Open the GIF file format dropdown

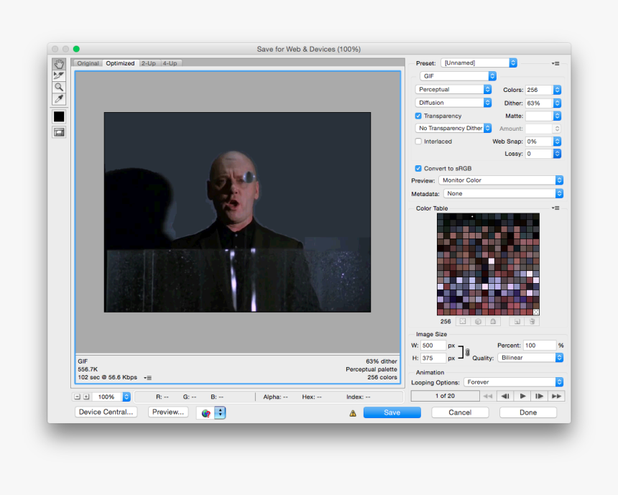458,76
